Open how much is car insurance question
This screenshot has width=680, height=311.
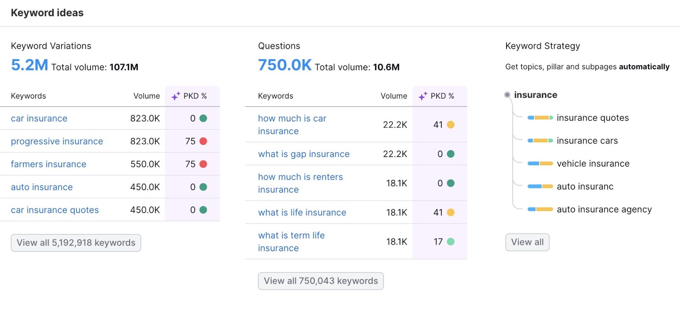(292, 125)
